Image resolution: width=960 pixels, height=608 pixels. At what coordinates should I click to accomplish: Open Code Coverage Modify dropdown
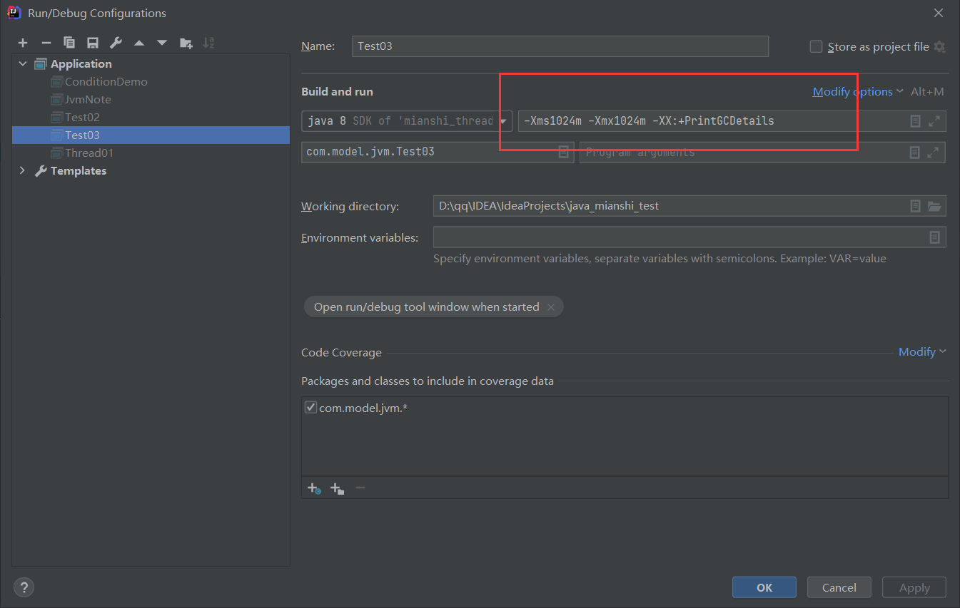point(922,352)
